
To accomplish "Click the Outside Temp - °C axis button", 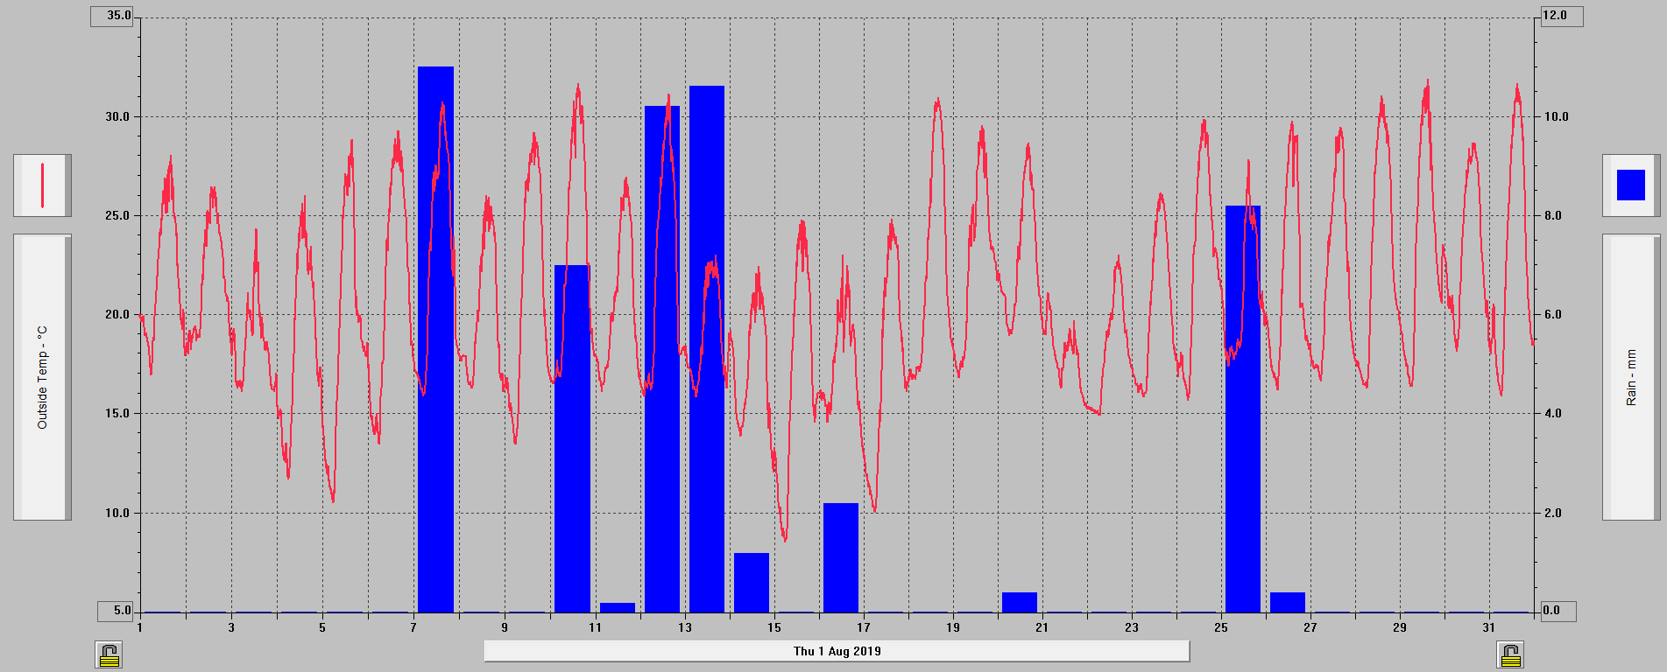I will 42,377.
